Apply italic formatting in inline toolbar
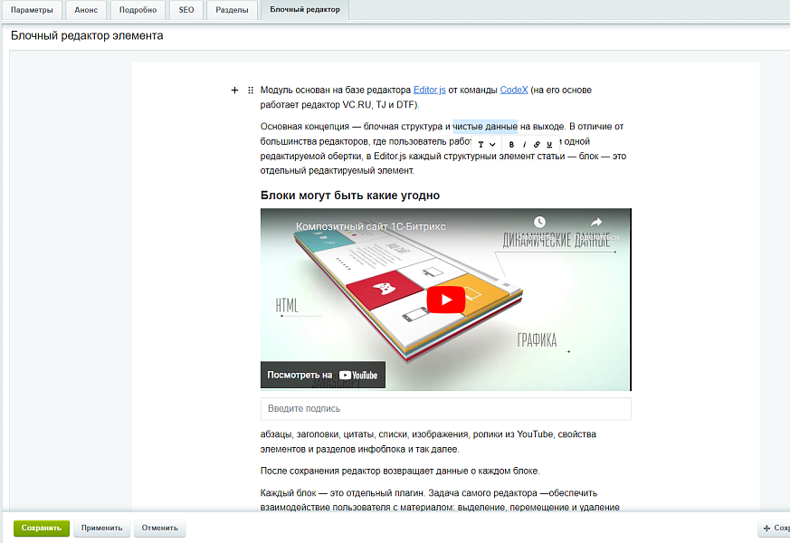Image resolution: width=790 pixels, height=543 pixels. 524,145
